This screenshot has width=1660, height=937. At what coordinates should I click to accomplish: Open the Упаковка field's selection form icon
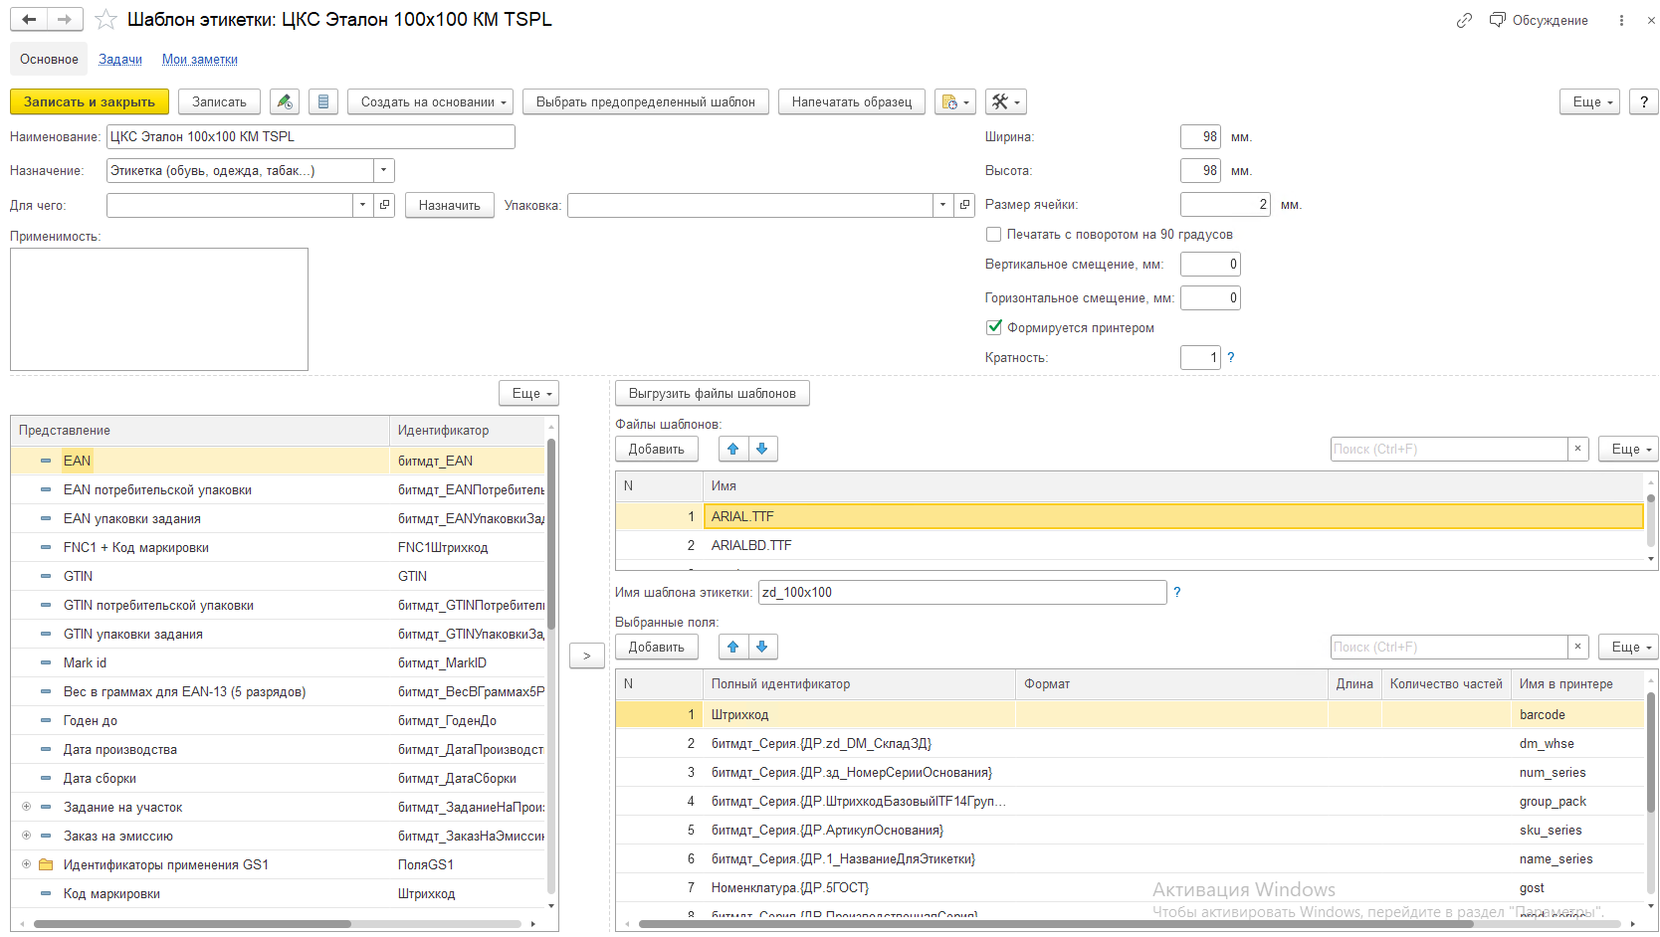click(x=964, y=205)
